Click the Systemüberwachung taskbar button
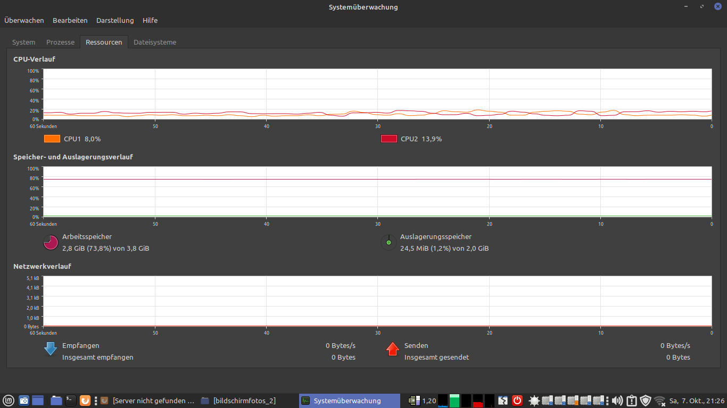 [x=350, y=401]
